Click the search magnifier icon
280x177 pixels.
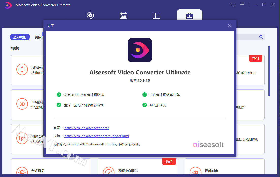tap(261, 37)
